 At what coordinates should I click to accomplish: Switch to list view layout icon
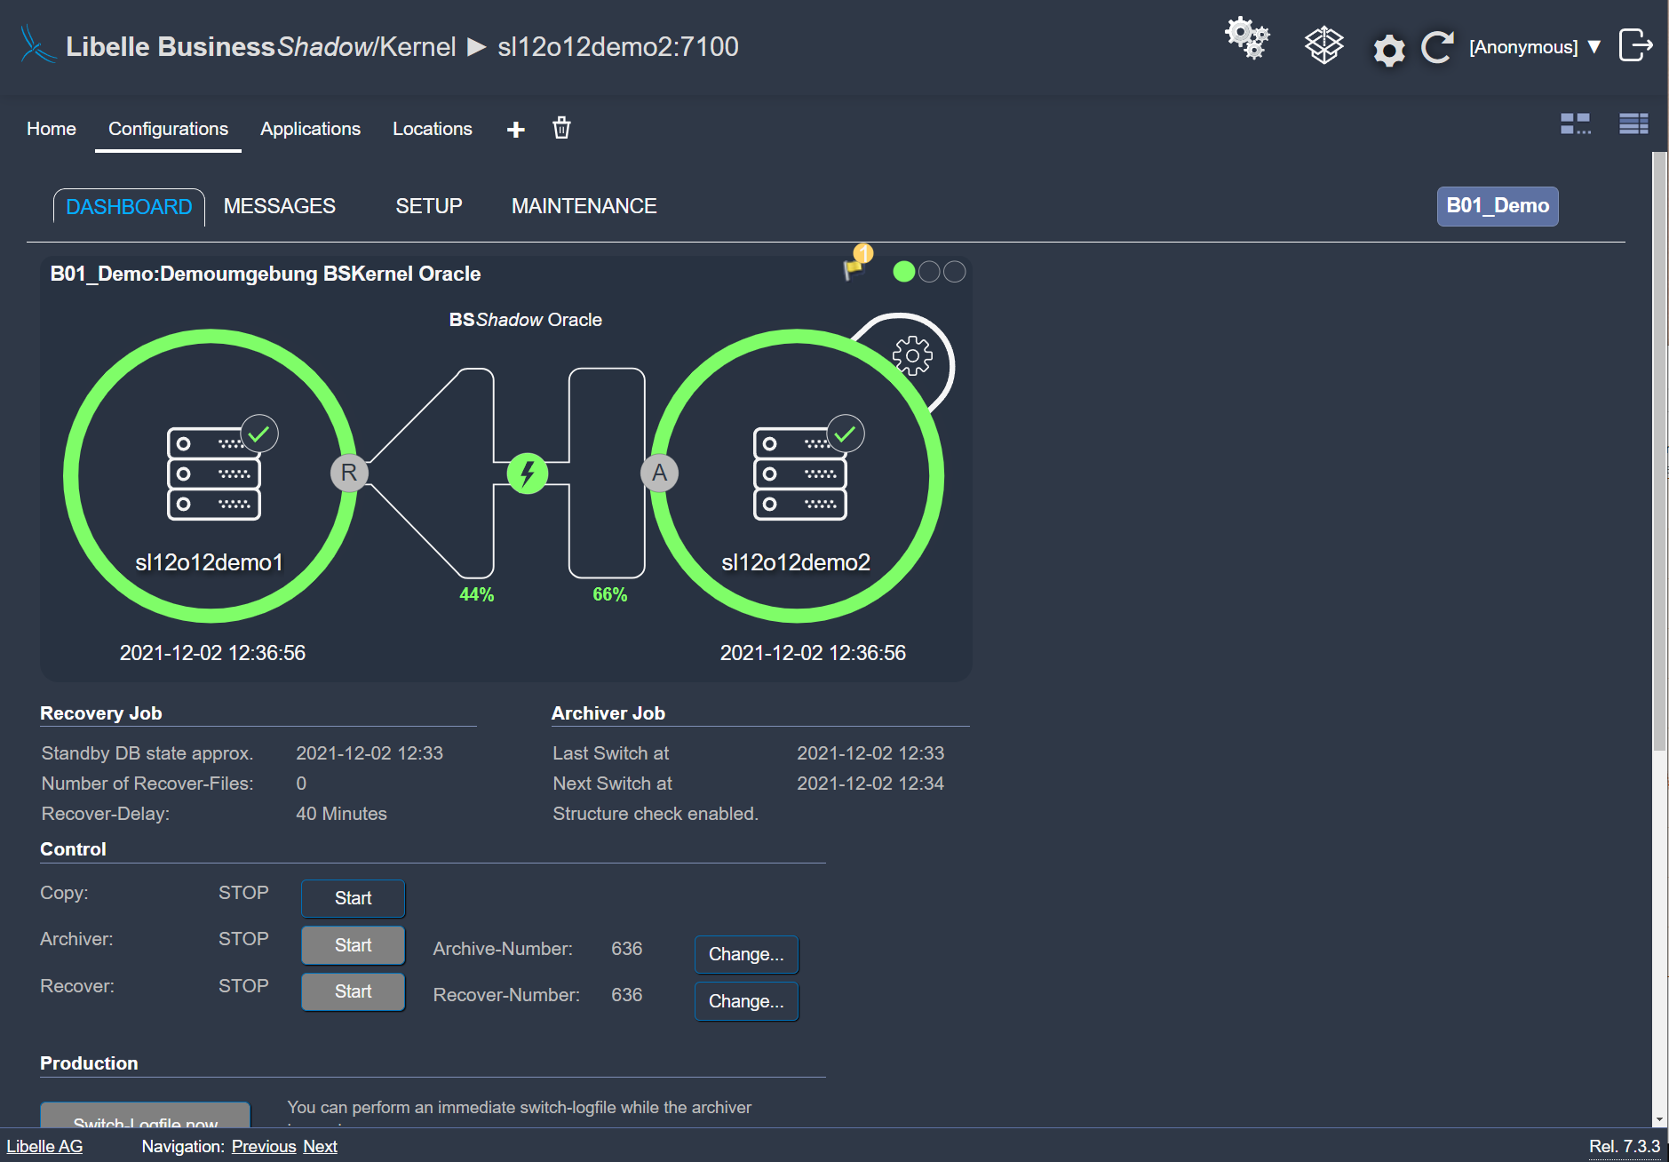point(1633,123)
